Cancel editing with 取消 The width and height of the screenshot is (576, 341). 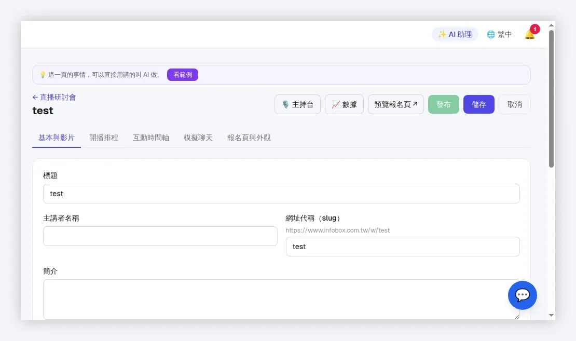(515, 104)
